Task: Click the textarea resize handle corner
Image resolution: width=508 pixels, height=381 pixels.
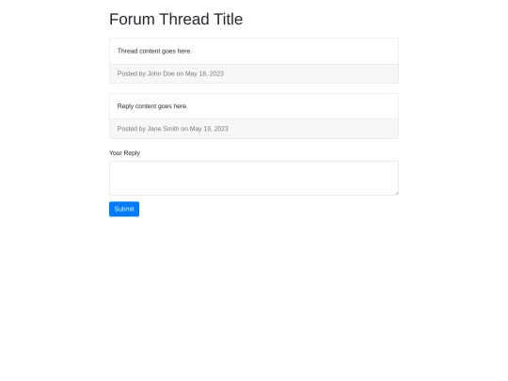Action: [396, 193]
